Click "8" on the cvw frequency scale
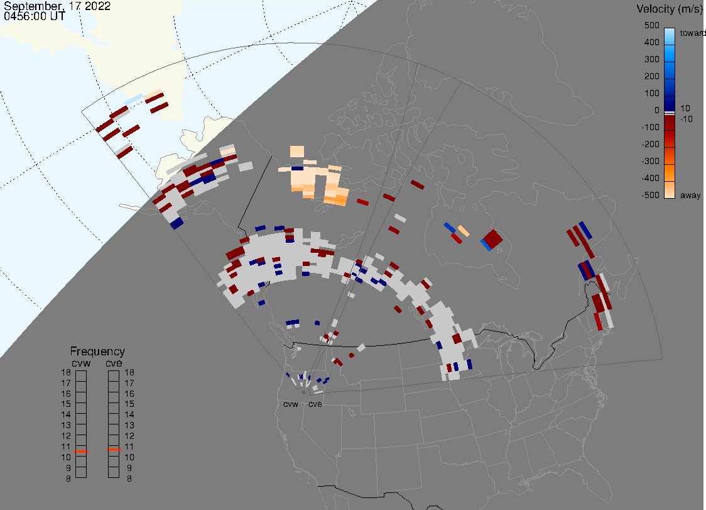The height and width of the screenshot is (510, 706). click(x=68, y=479)
